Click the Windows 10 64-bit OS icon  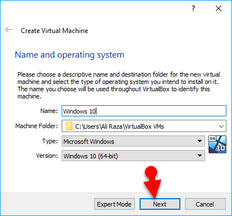coord(217,144)
